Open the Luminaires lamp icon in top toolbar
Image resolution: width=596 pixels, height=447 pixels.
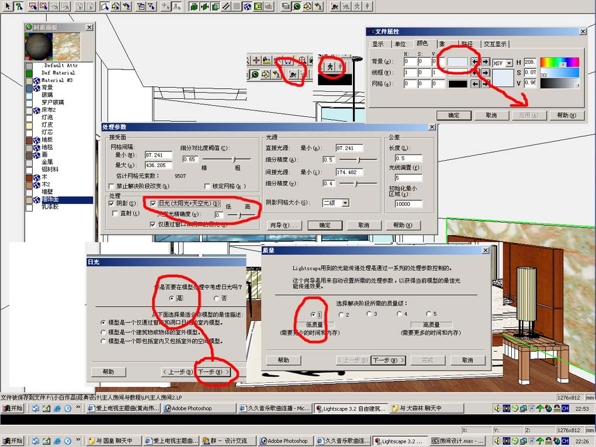[x=318, y=6]
